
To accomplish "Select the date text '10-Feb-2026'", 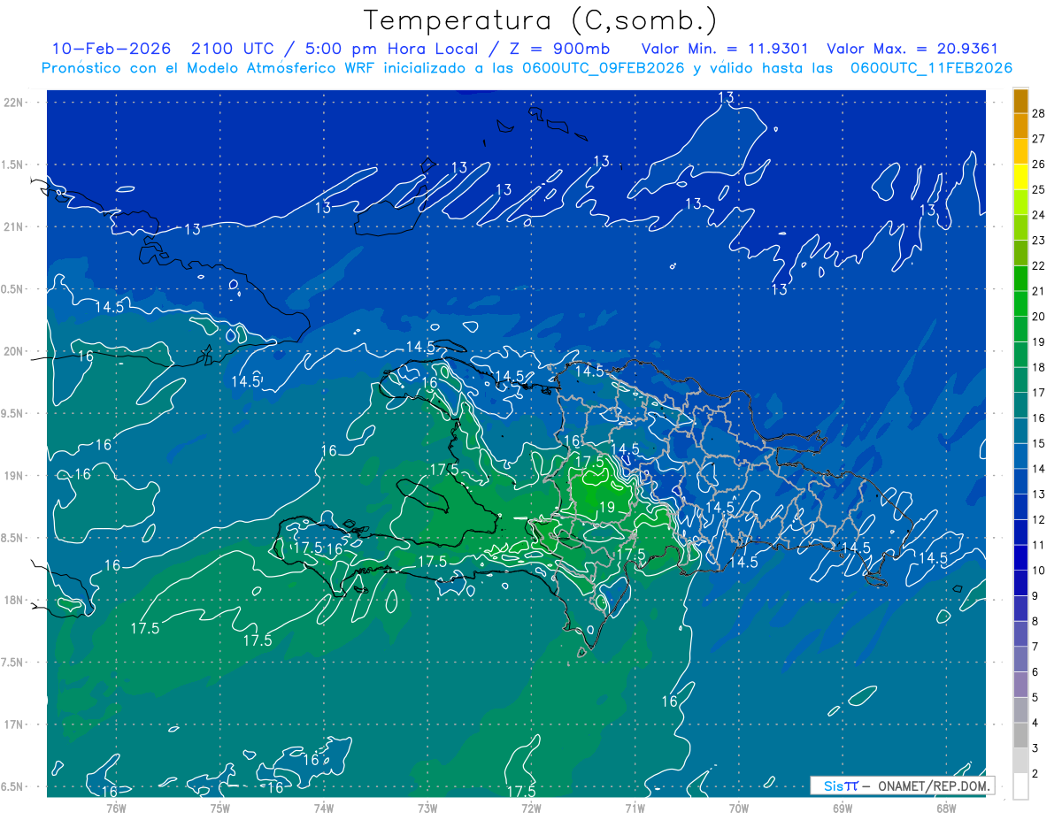I will [x=110, y=49].
